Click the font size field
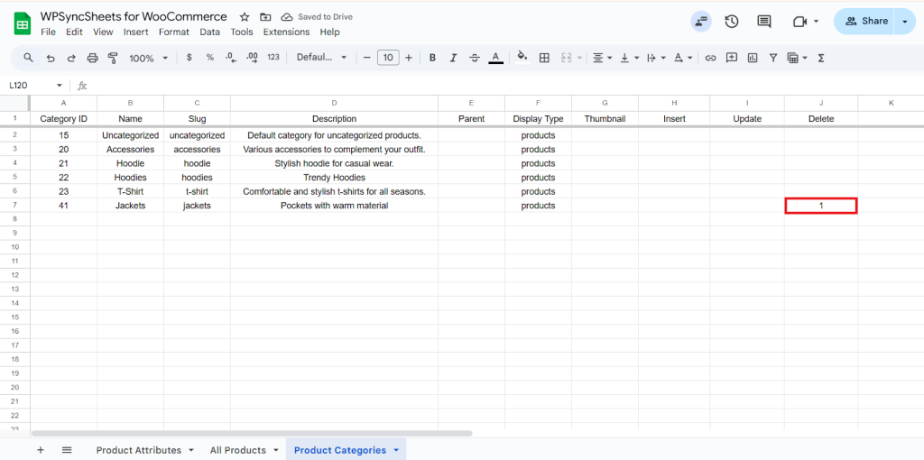The image size is (924, 460). click(x=388, y=58)
